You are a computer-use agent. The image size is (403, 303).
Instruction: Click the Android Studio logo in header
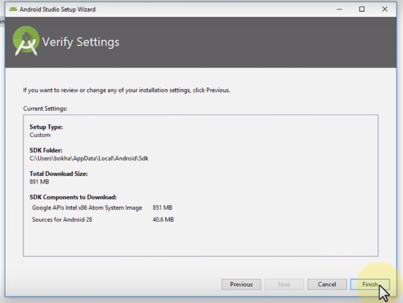click(x=26, y=41)
